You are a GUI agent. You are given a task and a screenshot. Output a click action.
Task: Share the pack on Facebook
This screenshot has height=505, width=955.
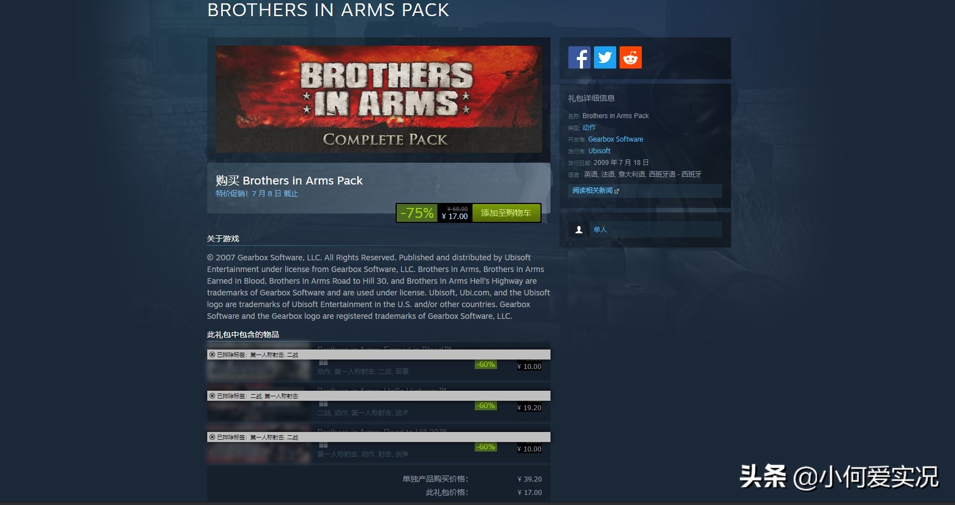click(579, 57)
